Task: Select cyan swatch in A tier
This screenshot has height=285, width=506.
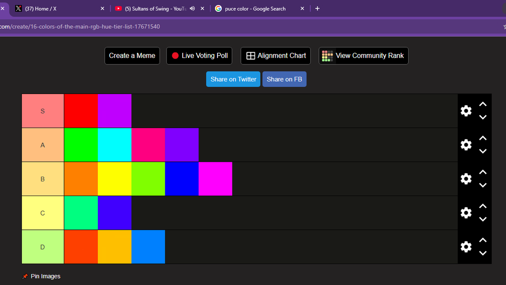Action: (x=115, y=145)
